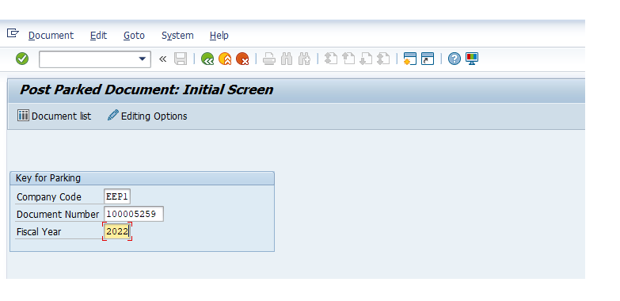Expand the command field dropdown arrow
The height and width of the screenshot is (301, 620).
click(143, 59)
